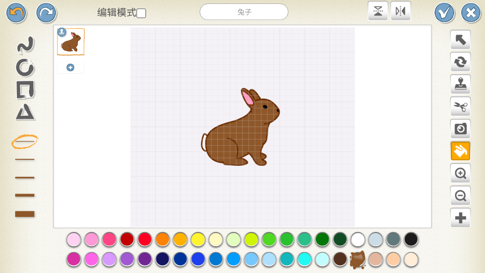The image size is (485, 273).
Task: Select the rabbit costume thumbnail
Action: (71, 42)
